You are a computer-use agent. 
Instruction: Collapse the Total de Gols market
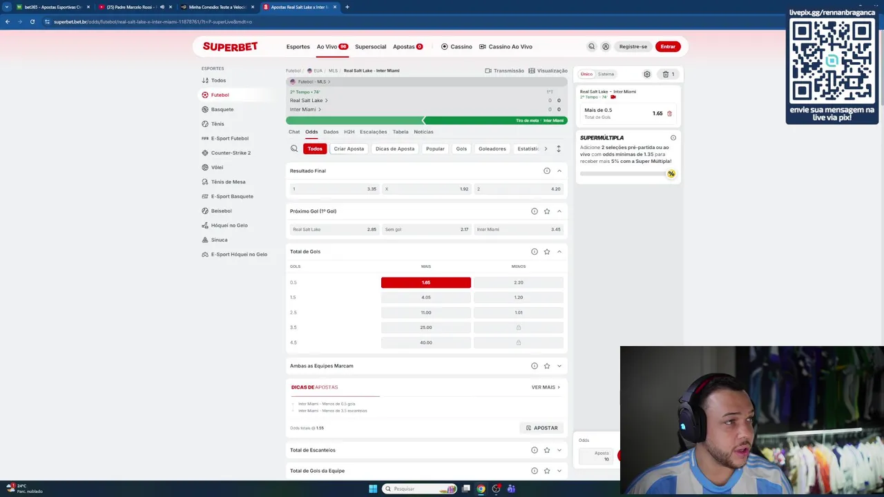pos(559,251)
